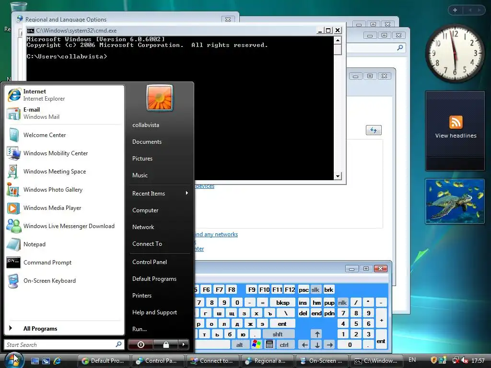Open Control Panel from Start menu
The height and width of the screenshot is (368, 491).
tap(160, 262)
